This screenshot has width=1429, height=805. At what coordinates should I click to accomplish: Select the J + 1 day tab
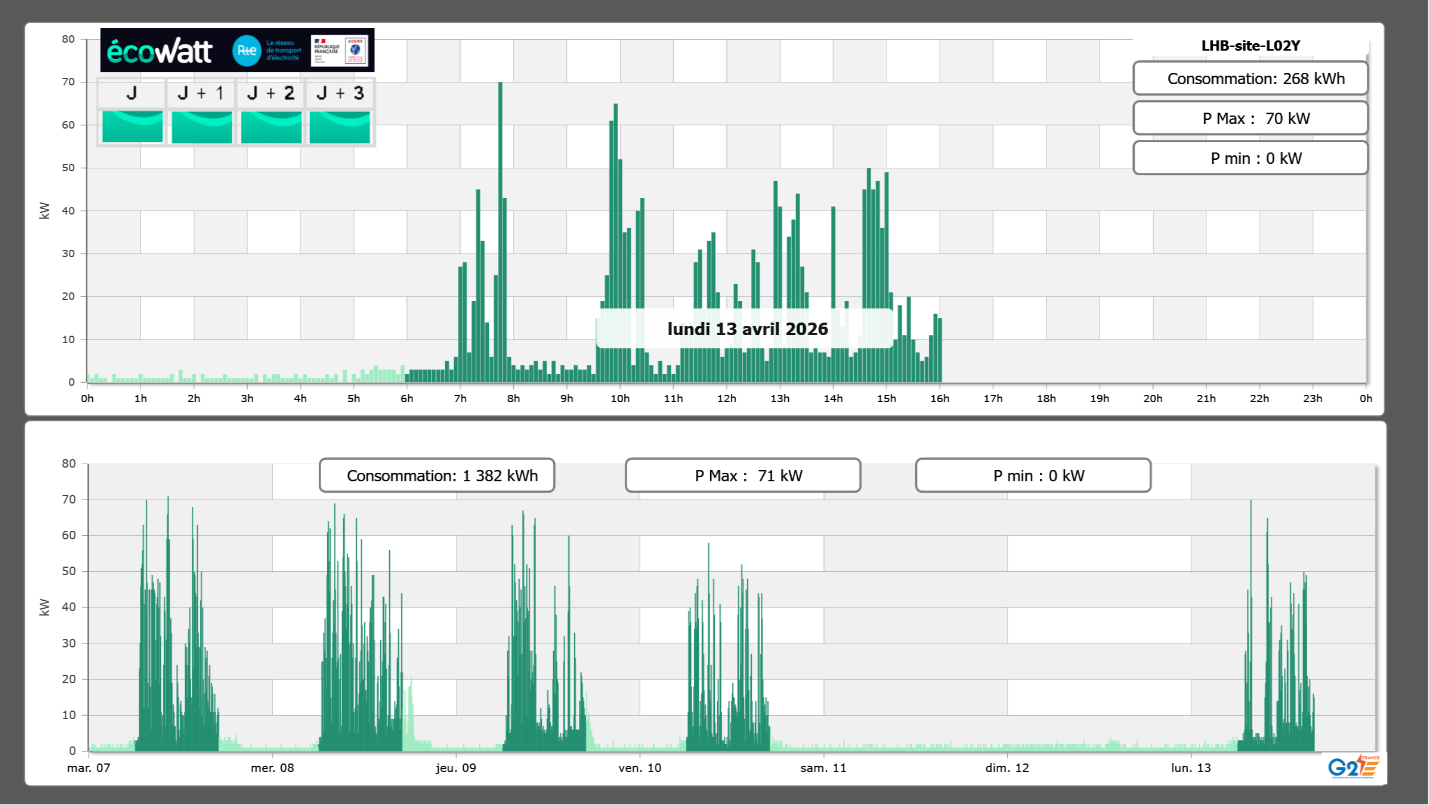(x=200, y=93)
